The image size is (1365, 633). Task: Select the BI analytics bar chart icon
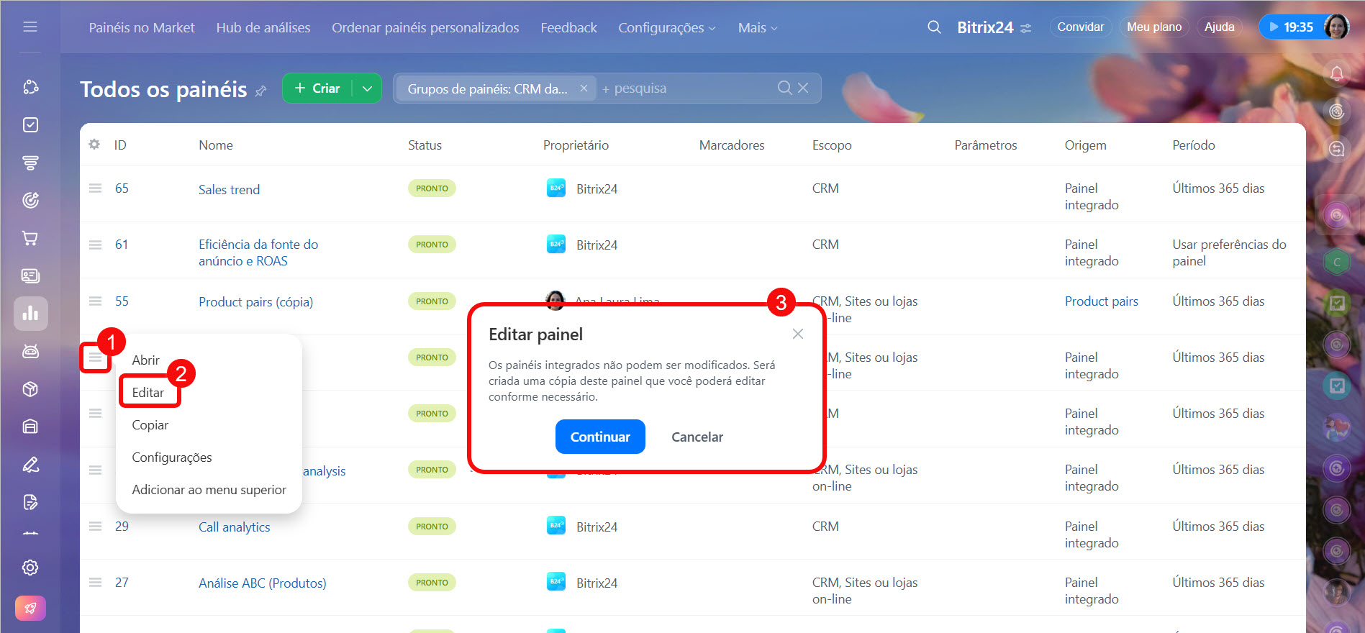pos(30,314)
